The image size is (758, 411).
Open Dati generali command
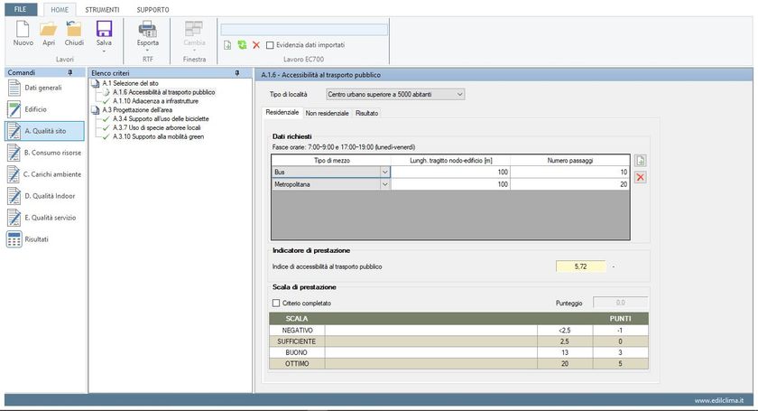coord(45,89)
